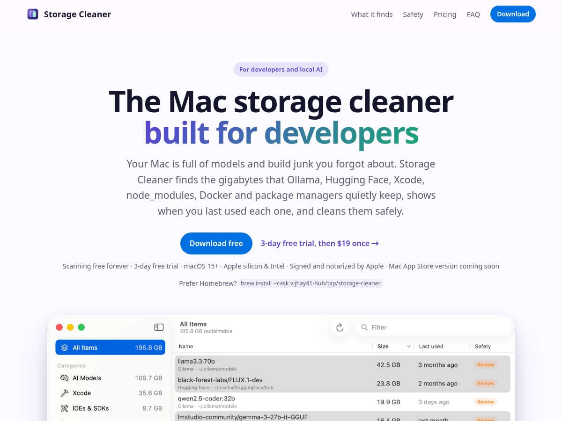Click the 35.6 GB Xcode size

click(150, 393)
